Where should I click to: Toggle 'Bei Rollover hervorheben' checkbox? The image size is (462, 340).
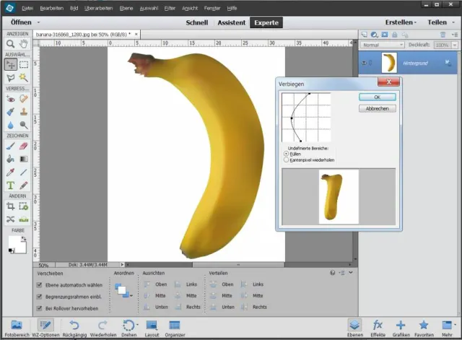pos(40,307)
